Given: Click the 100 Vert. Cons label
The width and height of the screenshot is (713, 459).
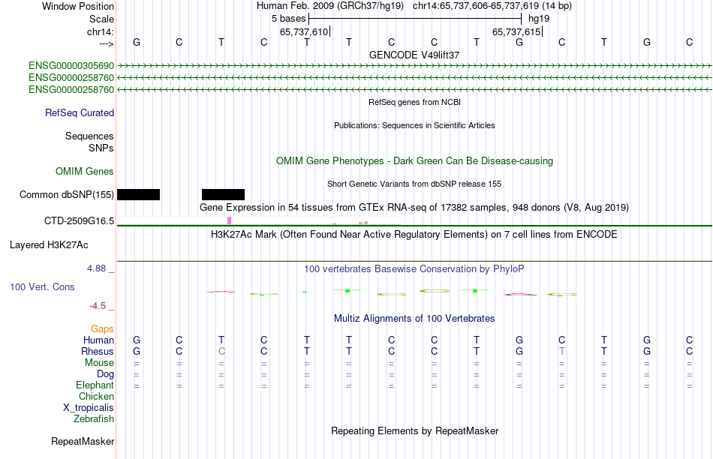Looking at the screenshot, I should [42, 286].
